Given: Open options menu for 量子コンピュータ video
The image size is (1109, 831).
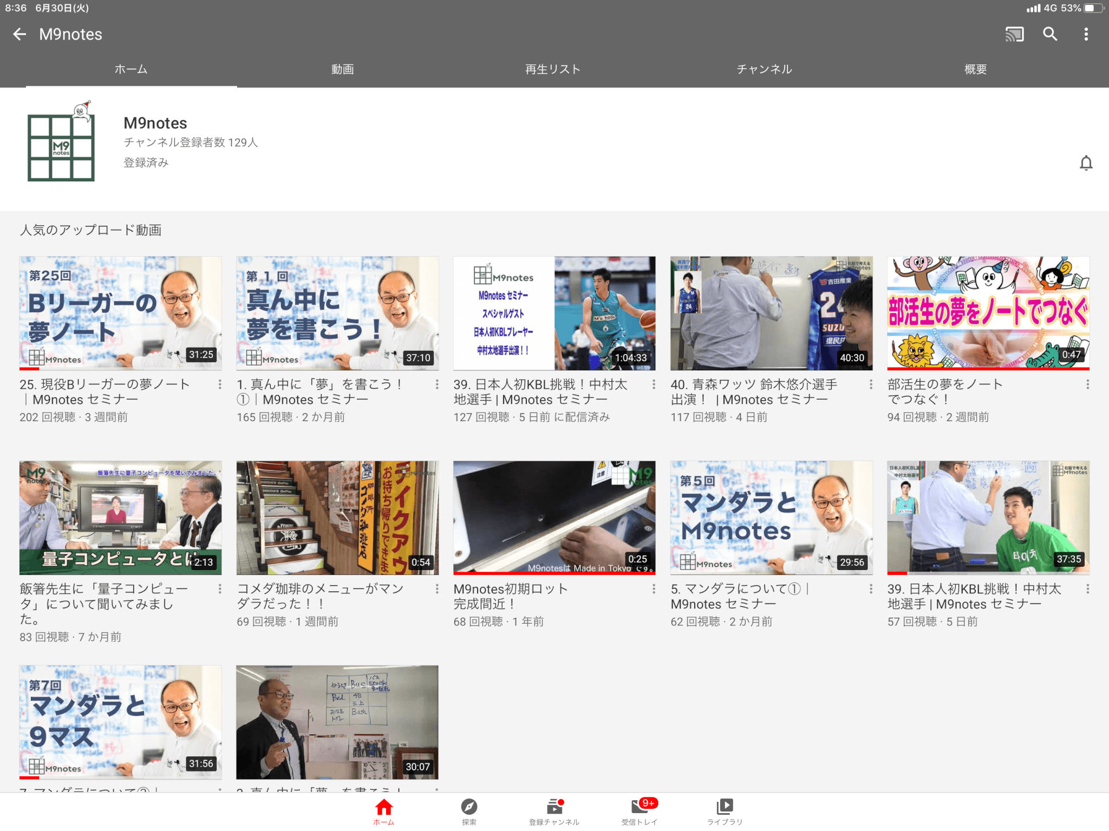Looking at the screenshot, I should 219,589.
